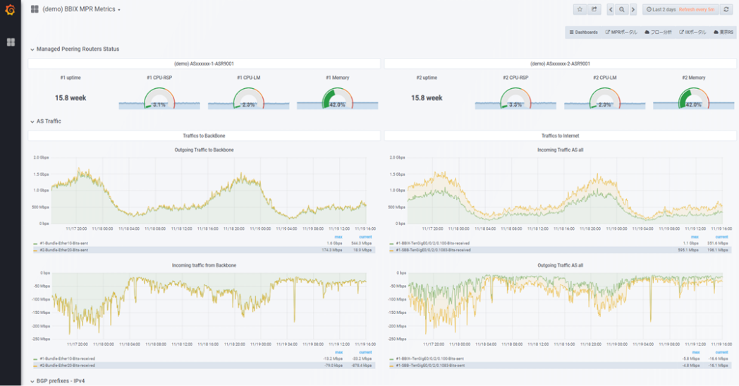Open the 東京RS link
The height and width of the screenshot is (386, 739).
[723, 32]
